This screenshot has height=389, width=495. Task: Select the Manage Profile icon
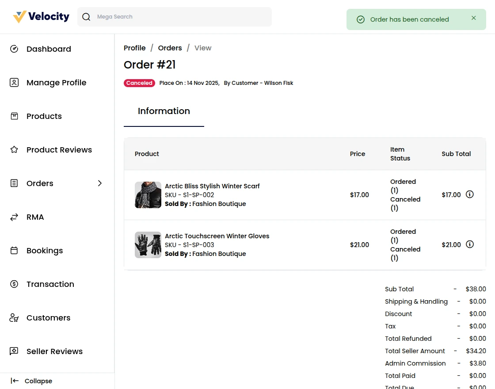point(14,82)
